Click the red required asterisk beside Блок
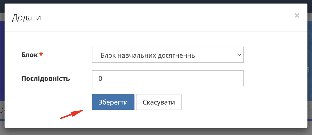Screen dimensions: 312x135 point(41,54)
